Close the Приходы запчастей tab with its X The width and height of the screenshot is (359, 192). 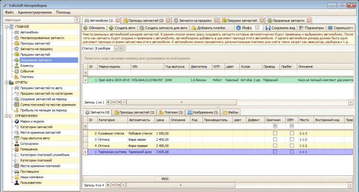tap(167, 21)
